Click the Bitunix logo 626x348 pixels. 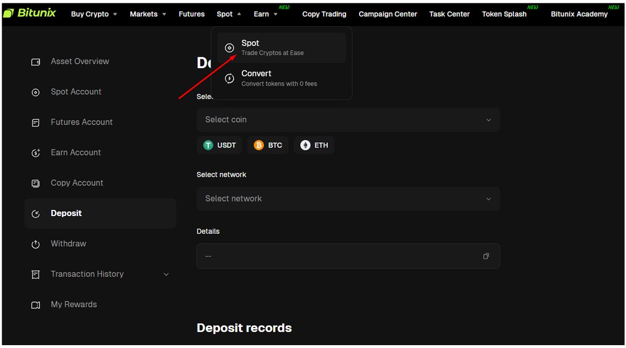(30, 13)
